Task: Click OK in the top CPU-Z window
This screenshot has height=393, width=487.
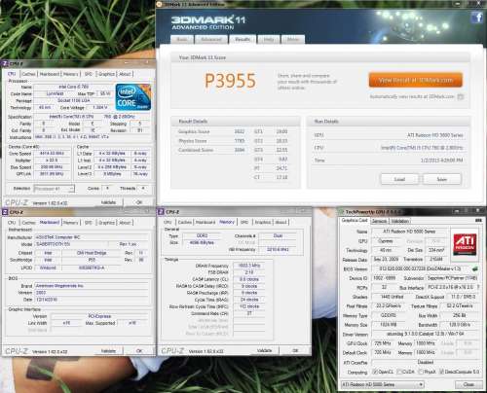Action: pyautogui.click(x=139, y=202)
